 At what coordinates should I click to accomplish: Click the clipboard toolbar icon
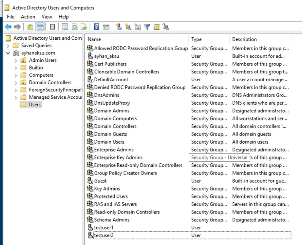tap(52, 27)
